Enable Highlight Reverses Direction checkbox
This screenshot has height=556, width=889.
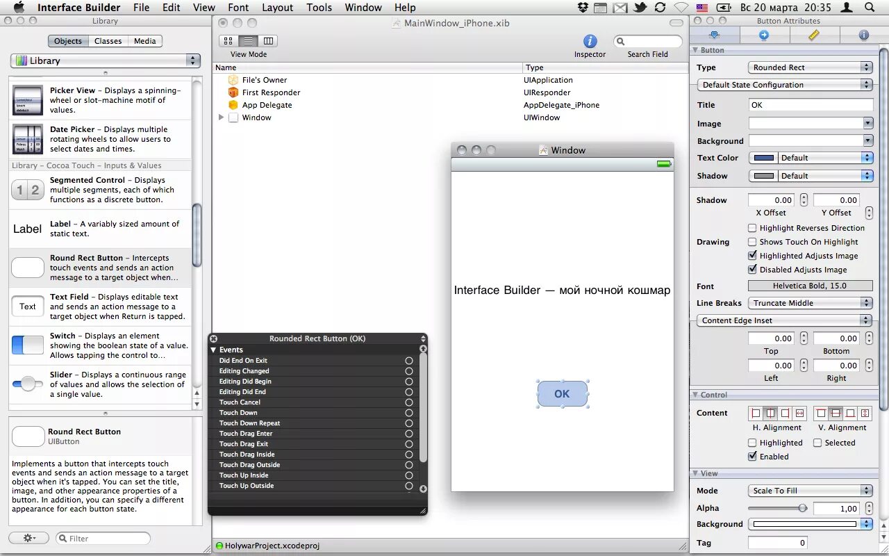[752, 228]
